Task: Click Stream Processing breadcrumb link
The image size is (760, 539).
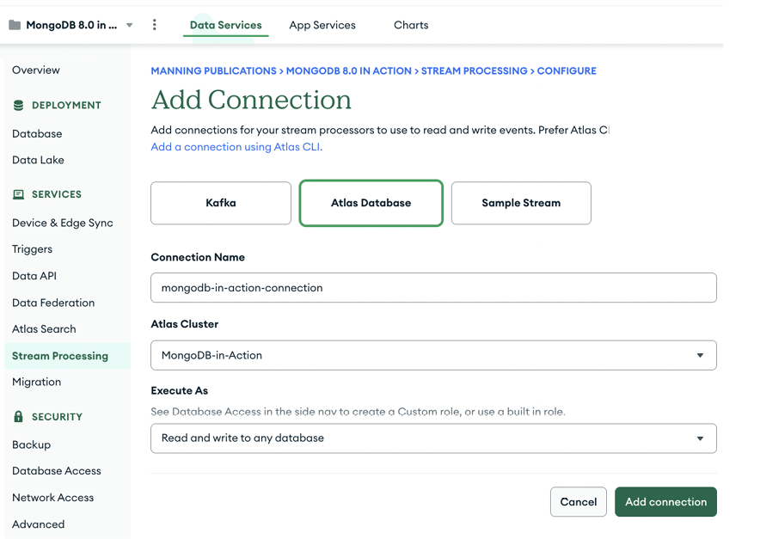Action: tap(474, 70)
